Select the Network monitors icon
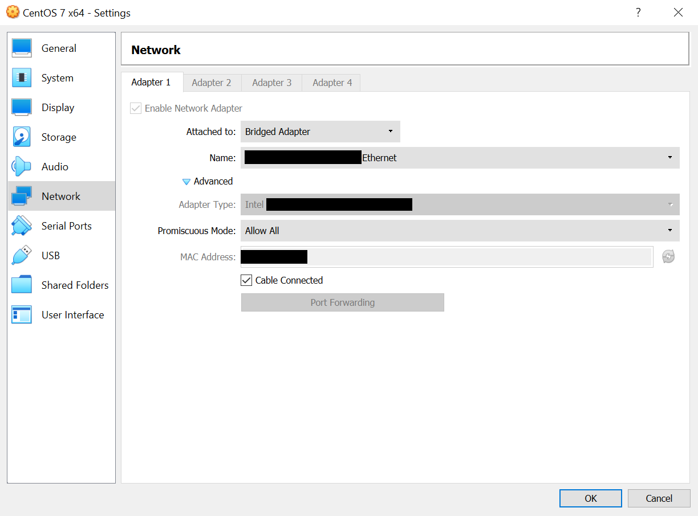698x516 pixels. pos(22,196)
